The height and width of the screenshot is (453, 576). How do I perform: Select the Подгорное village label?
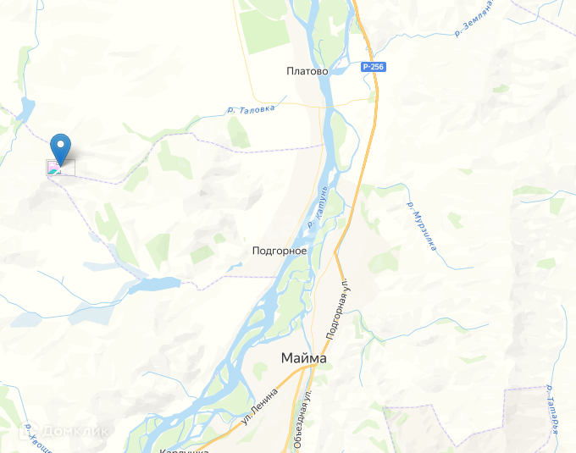point(280,251)
